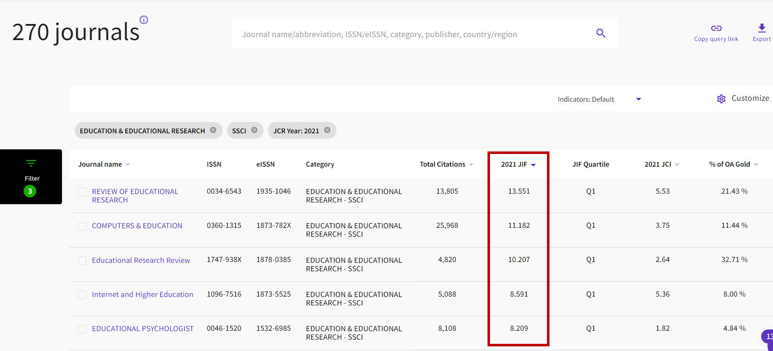Viewport: 773px width, 351px height.
Task: Click total citations value 4,820
Action: tap(447, 259)
